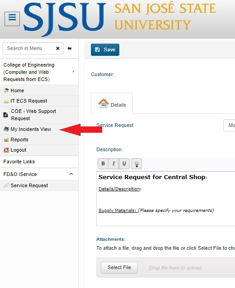The height and width of the screenshot is (288, 235).
Task: Open My Incidents View
Action: point(39,129)
